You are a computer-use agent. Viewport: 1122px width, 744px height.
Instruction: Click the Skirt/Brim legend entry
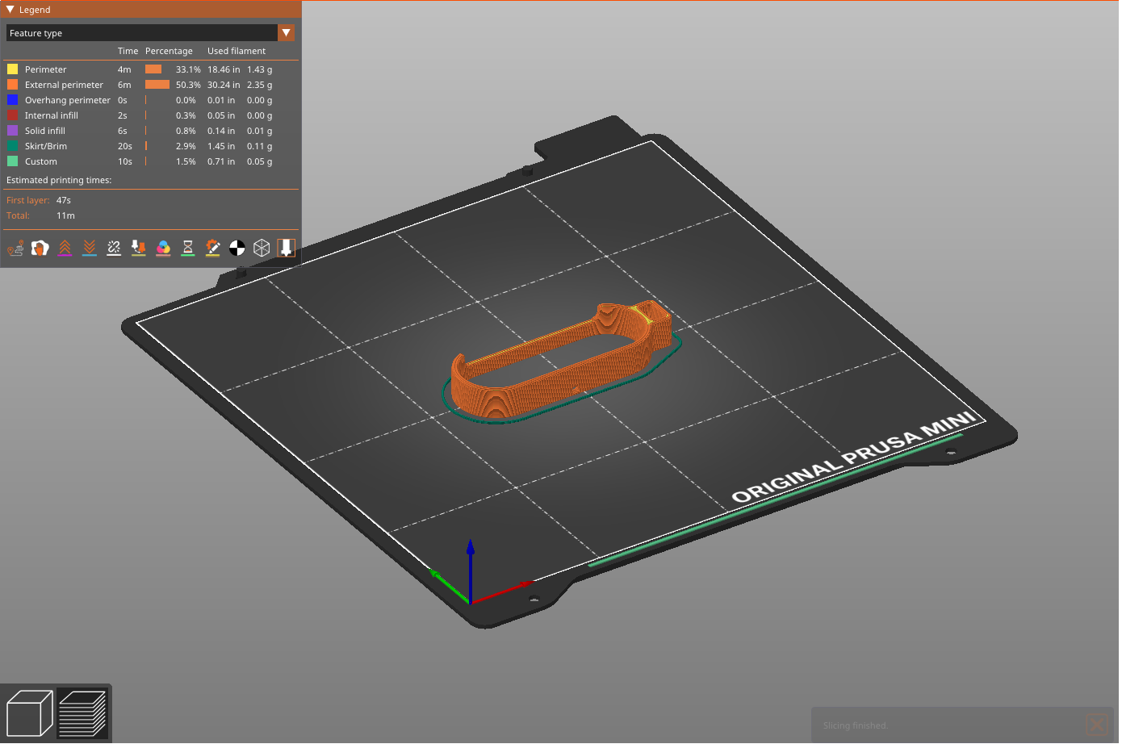[46, 146]
